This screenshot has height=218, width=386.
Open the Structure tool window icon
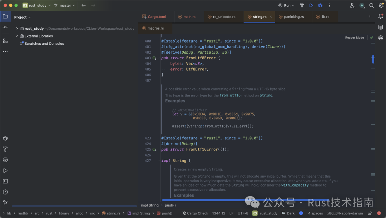[x=5, y=41]
